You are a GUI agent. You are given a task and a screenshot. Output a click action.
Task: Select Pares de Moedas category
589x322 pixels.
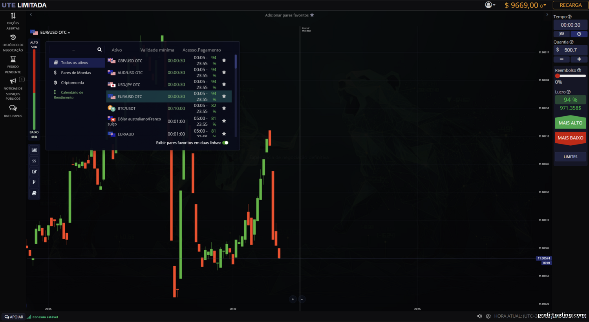(x=76, y=73)
